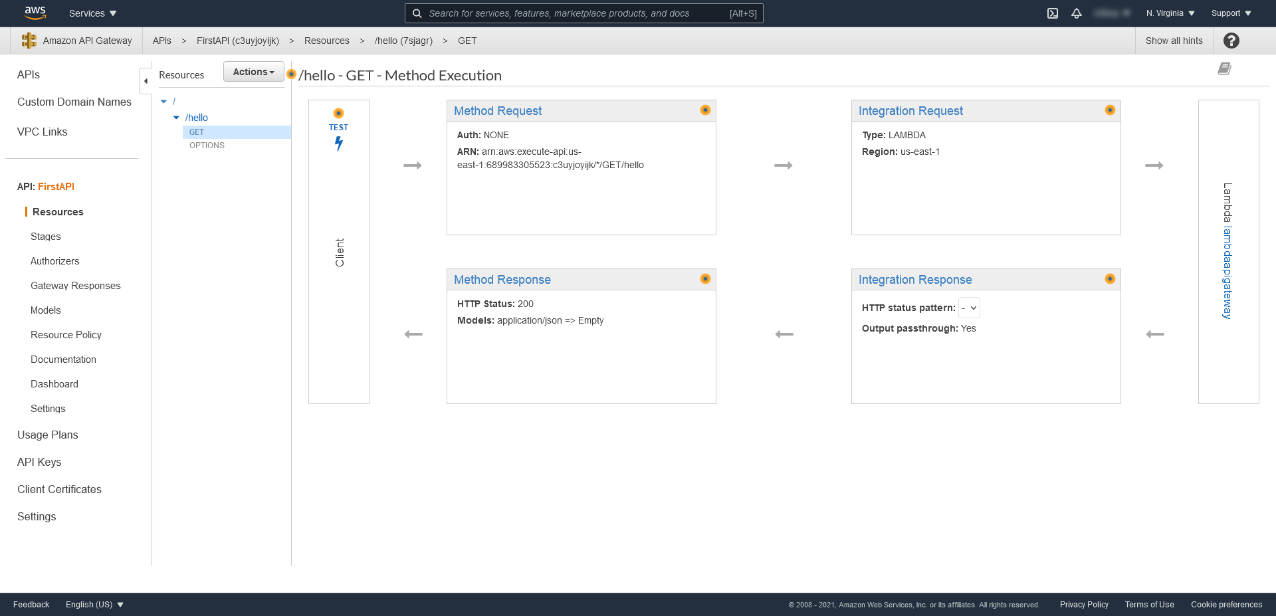Click the Amazon API Gateway logo icon
Screen dimensions: 1276x616
pos(29,41)
